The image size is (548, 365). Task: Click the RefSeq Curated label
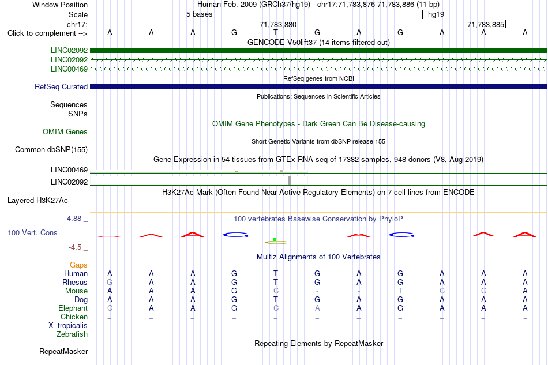coord(61,86)
